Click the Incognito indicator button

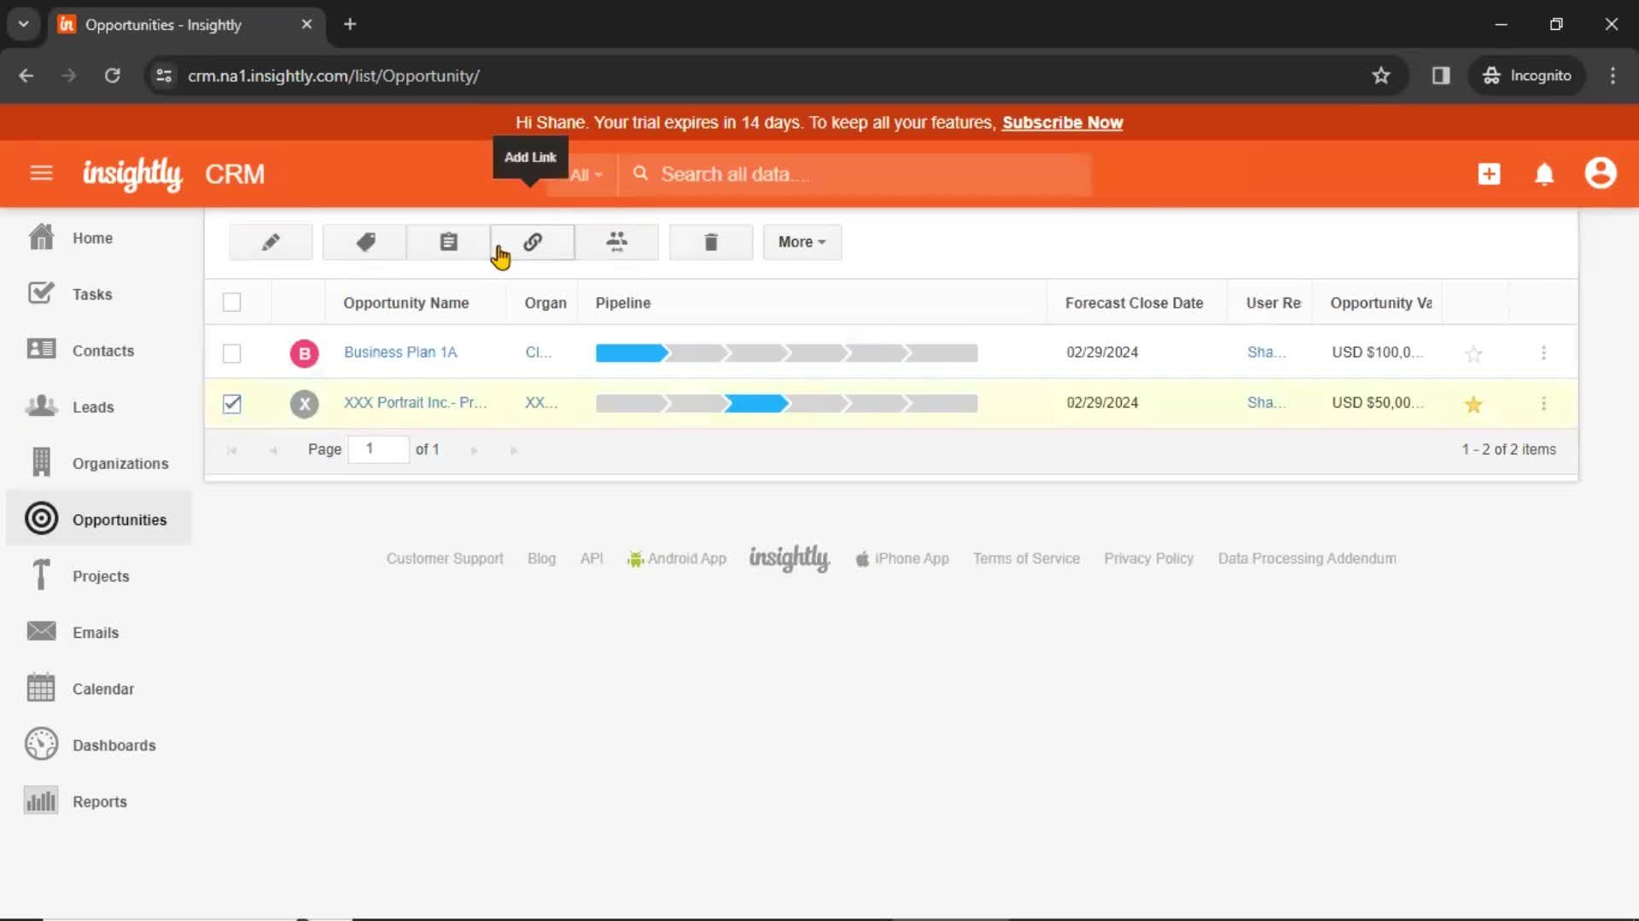pos(1527,76)
